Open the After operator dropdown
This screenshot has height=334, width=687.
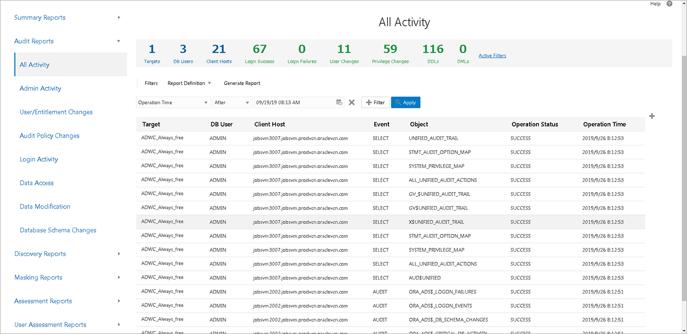point(232,103)
